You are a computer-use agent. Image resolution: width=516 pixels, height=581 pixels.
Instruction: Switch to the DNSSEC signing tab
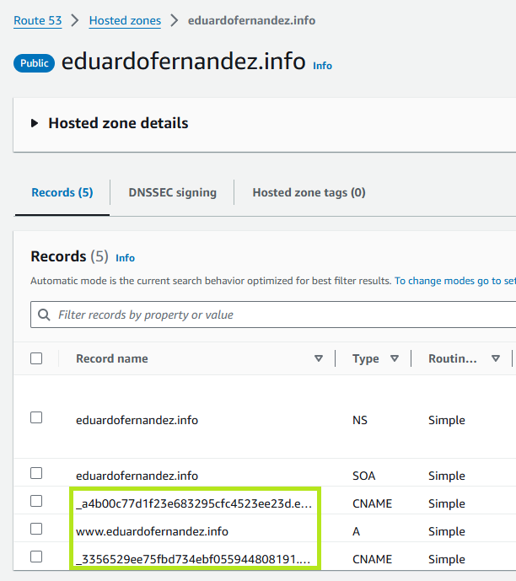click(x=172, y=192)
